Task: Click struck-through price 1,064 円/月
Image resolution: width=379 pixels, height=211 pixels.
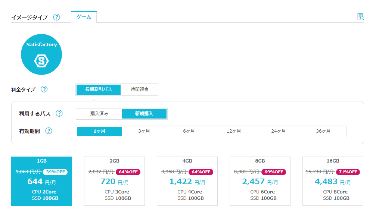Action: (28, 171)
